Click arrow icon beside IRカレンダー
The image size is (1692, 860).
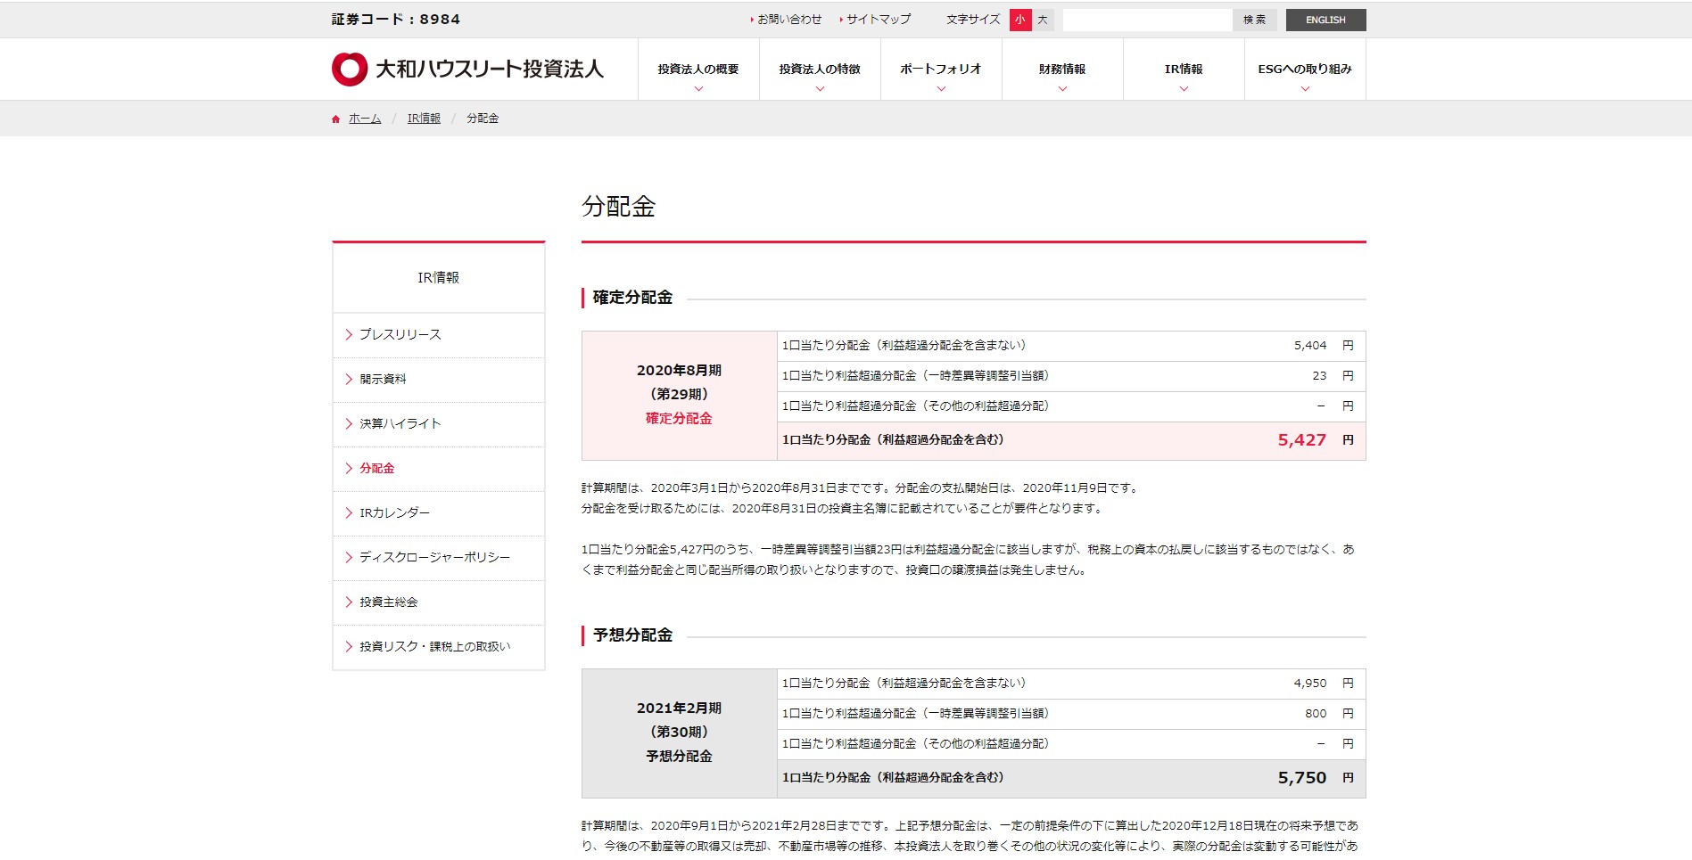pyautogui.click(x=349, y=513)
